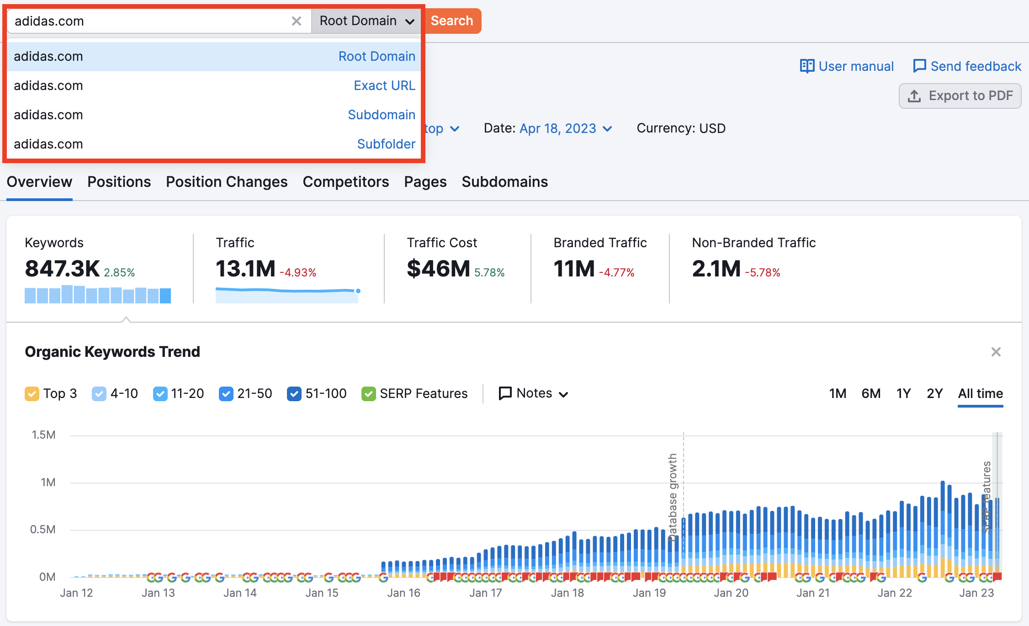This screenshot has height=626, width=1029.
Task: Toggle the 21-50 positions checkbox
Action: pyautogui.click(x=226, y=394)
